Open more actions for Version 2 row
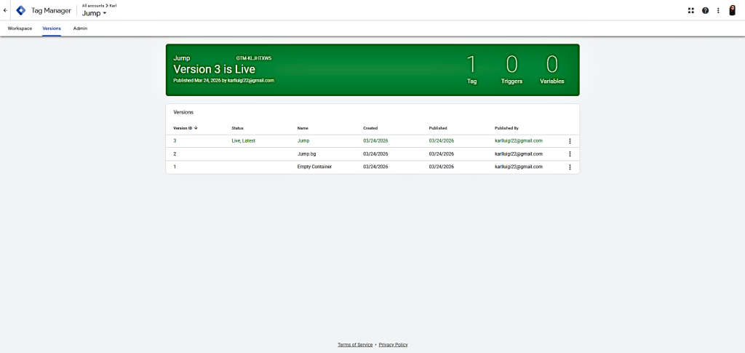Image resolution: width=745 pixels, height=353 pixels. [570, 154]
